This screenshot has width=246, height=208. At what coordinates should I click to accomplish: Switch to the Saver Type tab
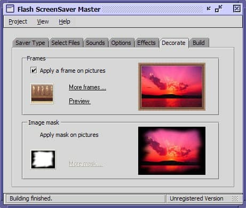click(30, 43)
